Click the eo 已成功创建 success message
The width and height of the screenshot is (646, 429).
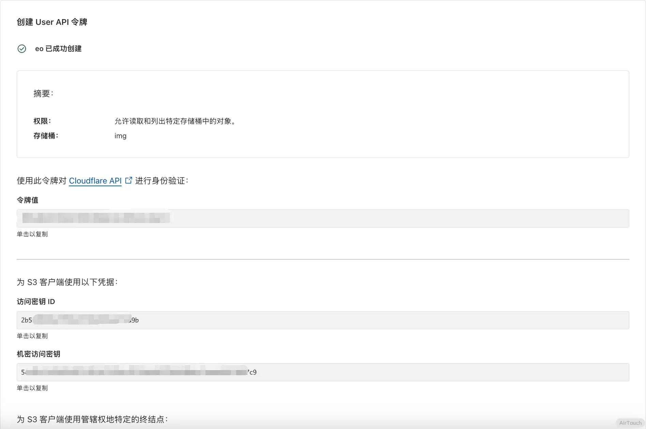pyautogui.click(x=58, y=49)
